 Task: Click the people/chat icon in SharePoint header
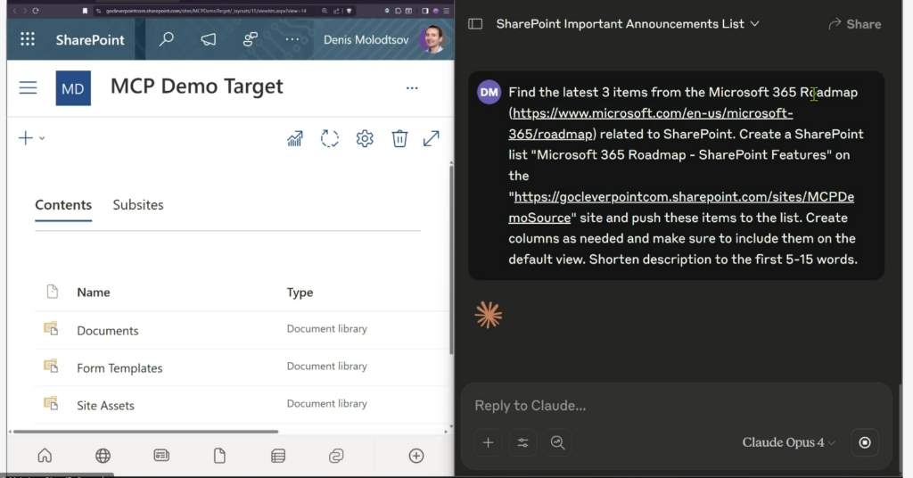click(251, 39)
